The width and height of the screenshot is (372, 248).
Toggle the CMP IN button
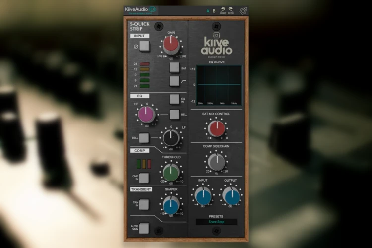click(144, 178)
